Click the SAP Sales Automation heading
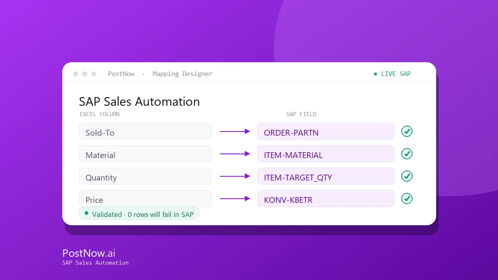Image resolution: width=498 pixels, height=280 pixels. [139, 102]
